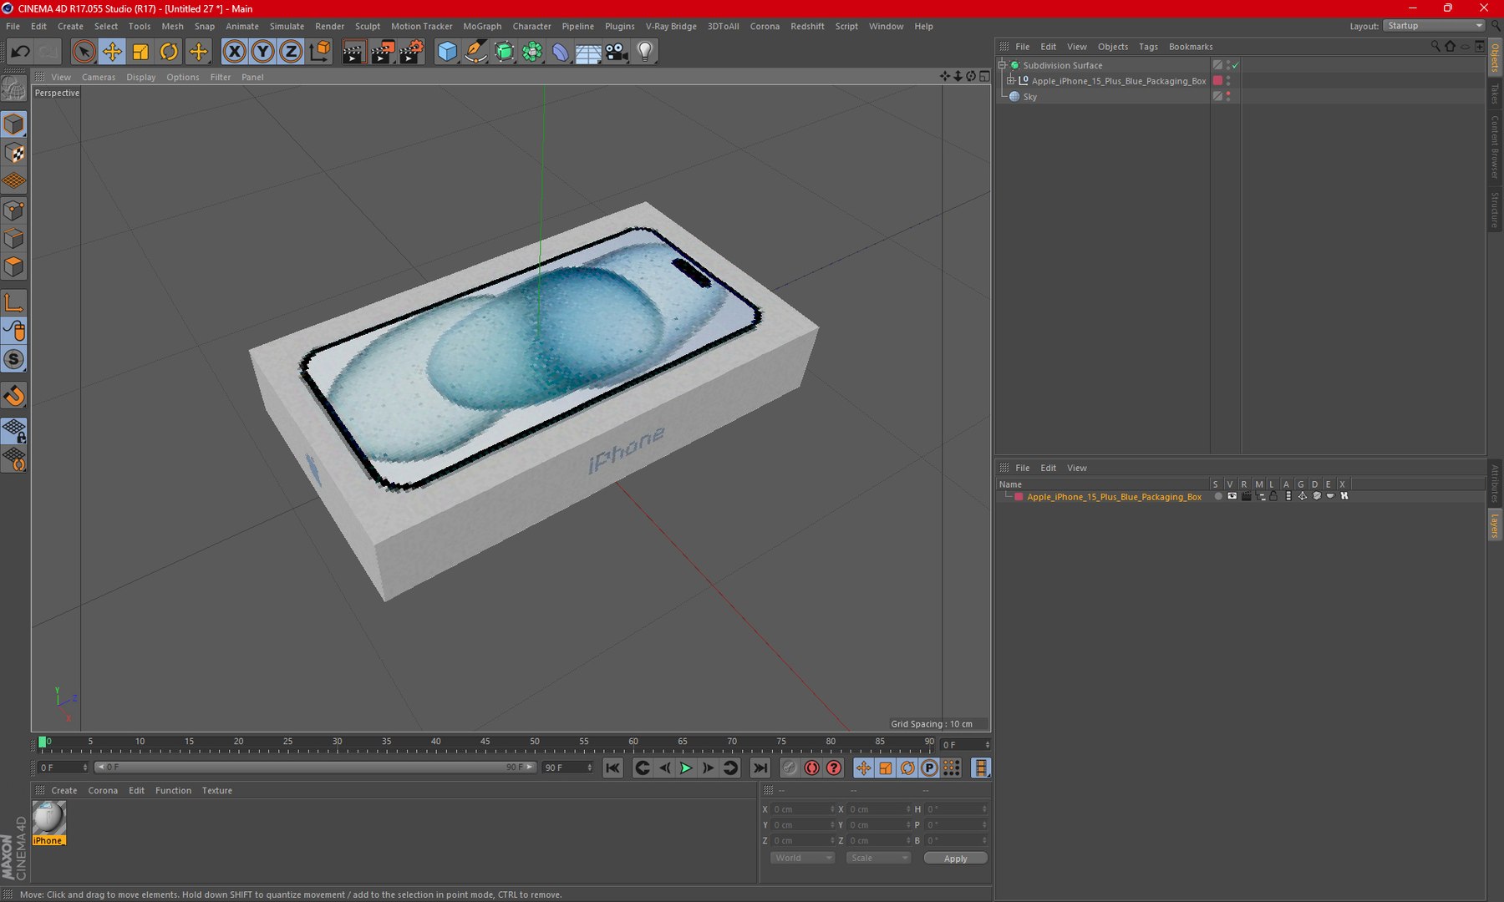Toggle solo for Apple_iPhone layer
This screenshot has width=1504, height=902.
click(x=1218, y=496)
